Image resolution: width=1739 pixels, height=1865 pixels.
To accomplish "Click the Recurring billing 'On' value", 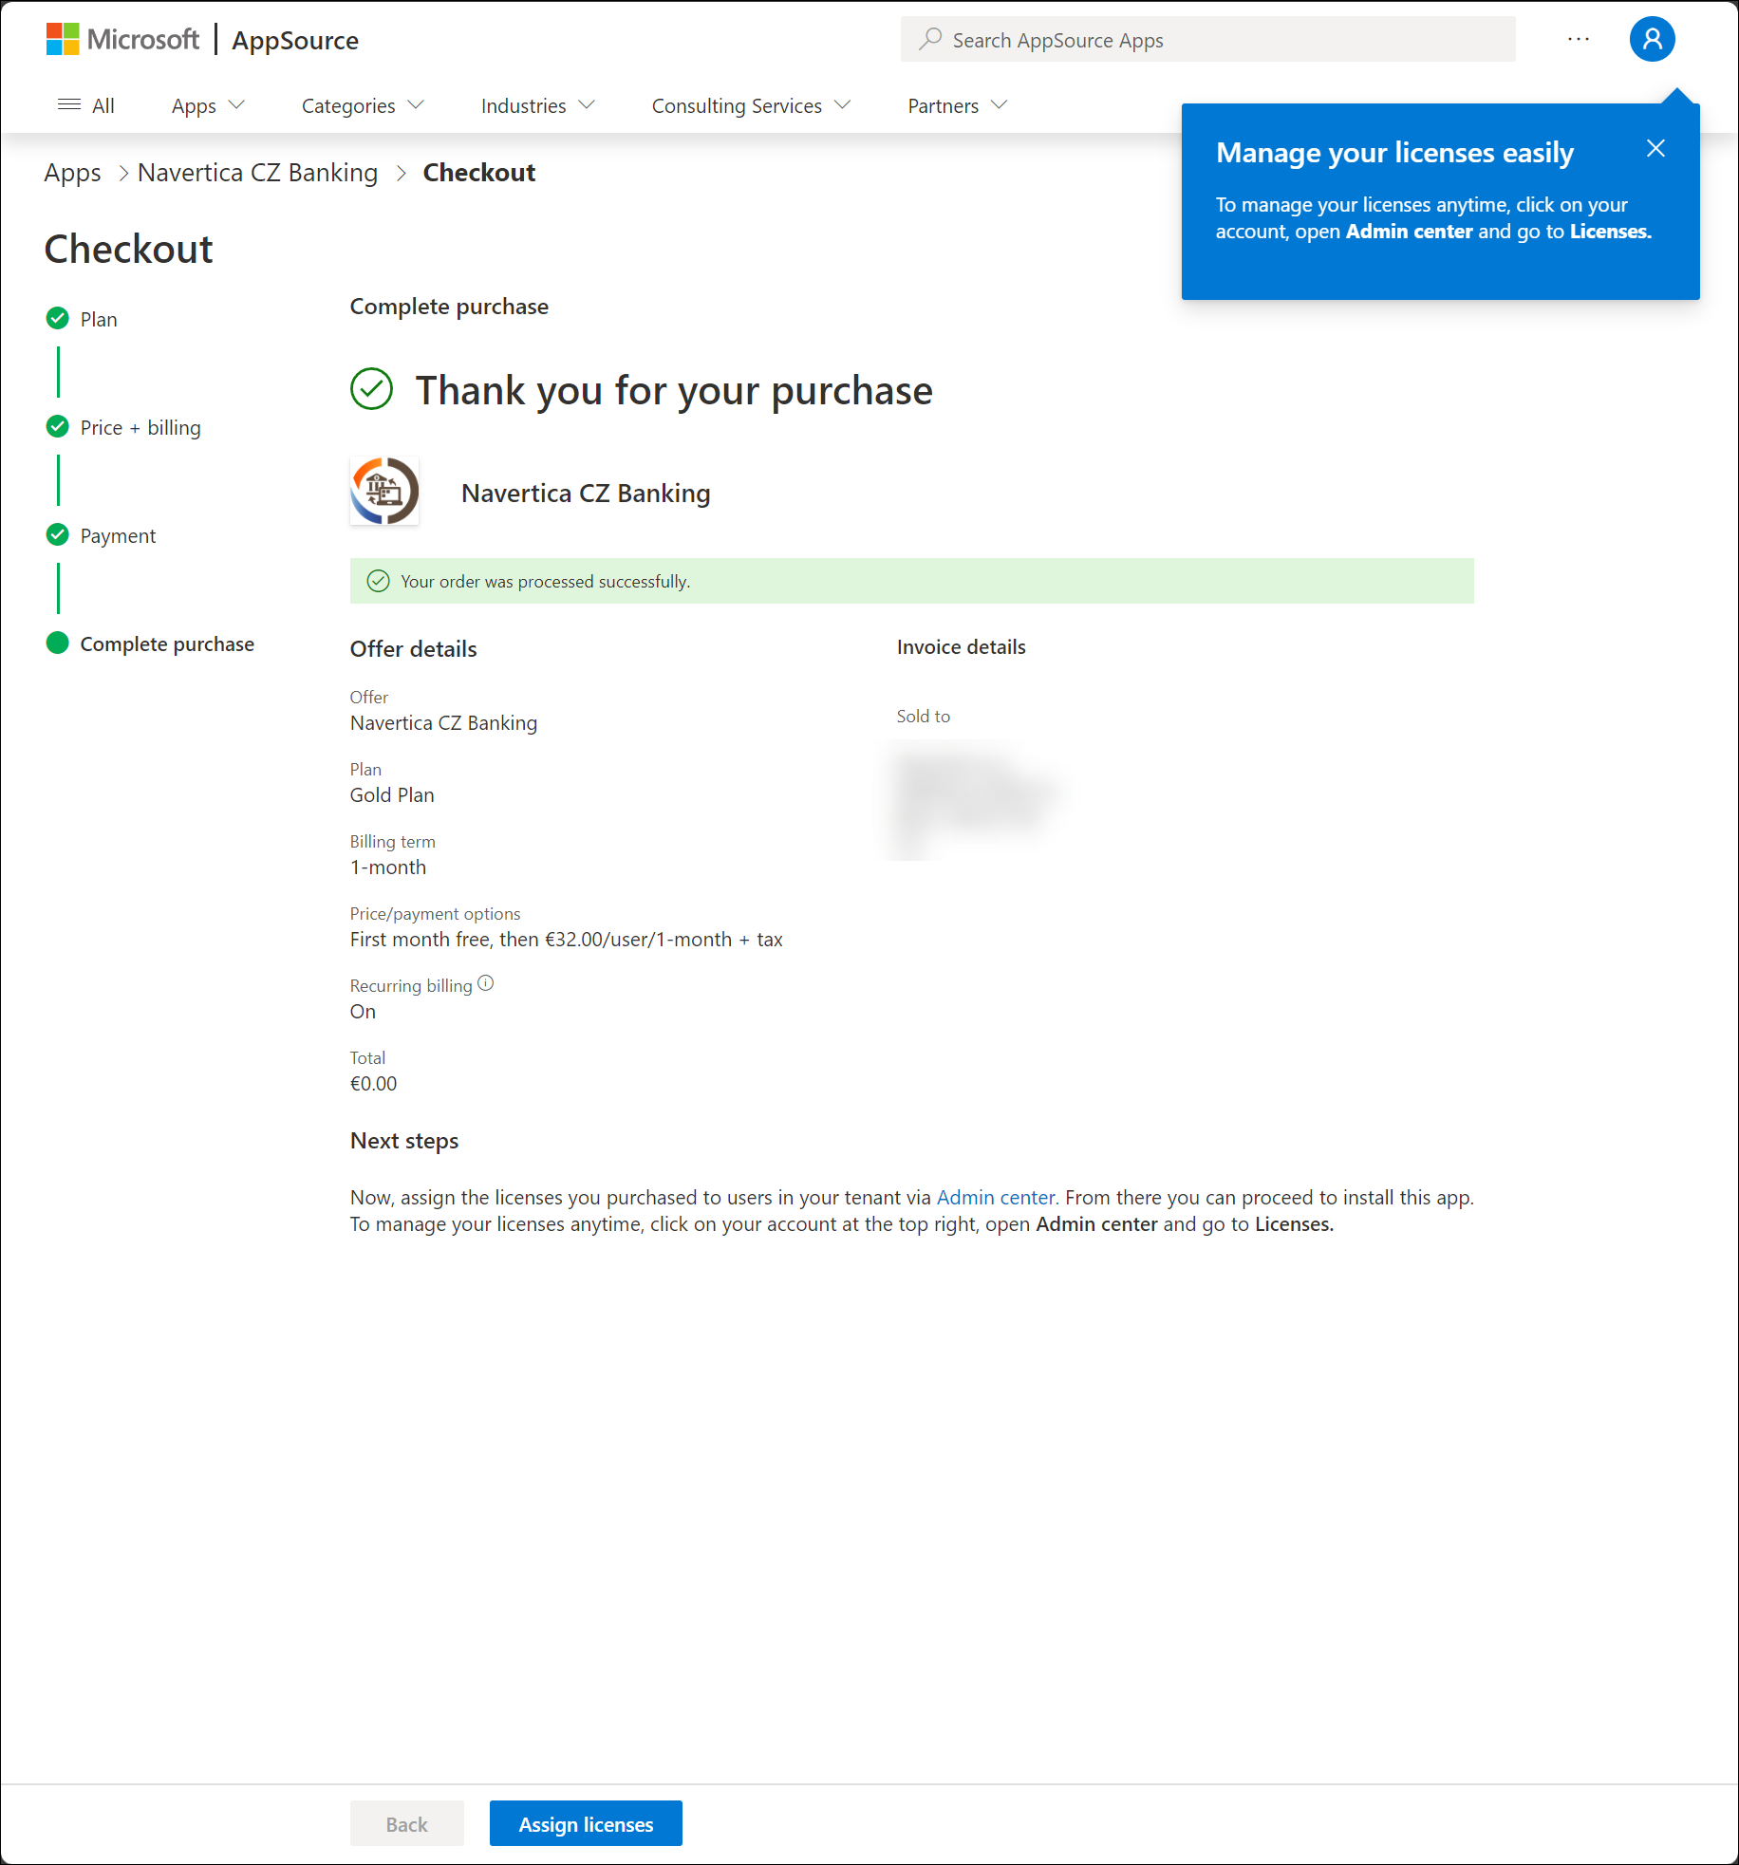I will point(363,1012).
